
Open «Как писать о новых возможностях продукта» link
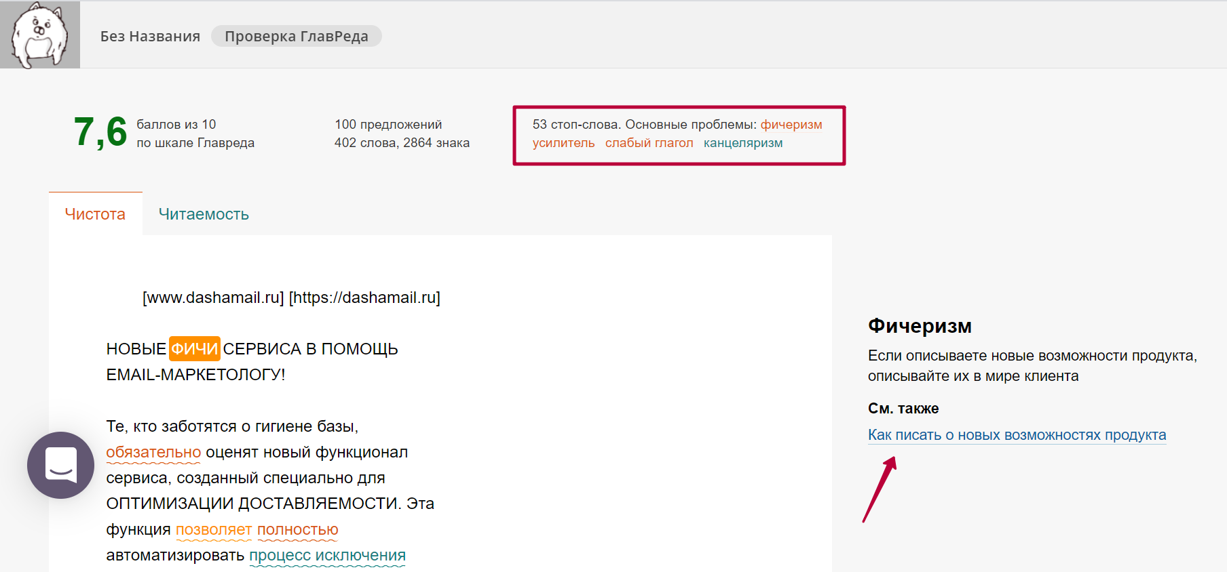[1017, 435]
